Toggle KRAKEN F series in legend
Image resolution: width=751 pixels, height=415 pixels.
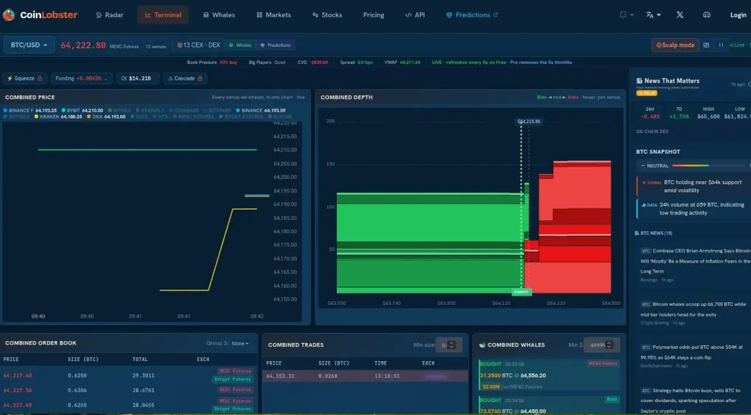150,110
